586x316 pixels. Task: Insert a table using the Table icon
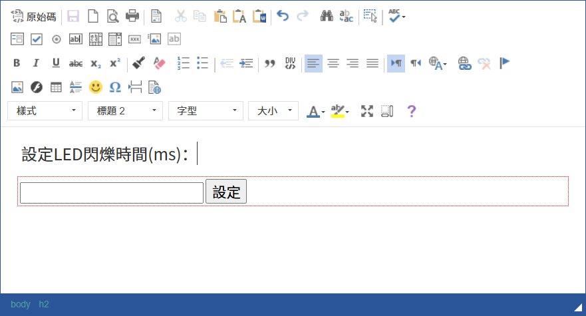57,87
